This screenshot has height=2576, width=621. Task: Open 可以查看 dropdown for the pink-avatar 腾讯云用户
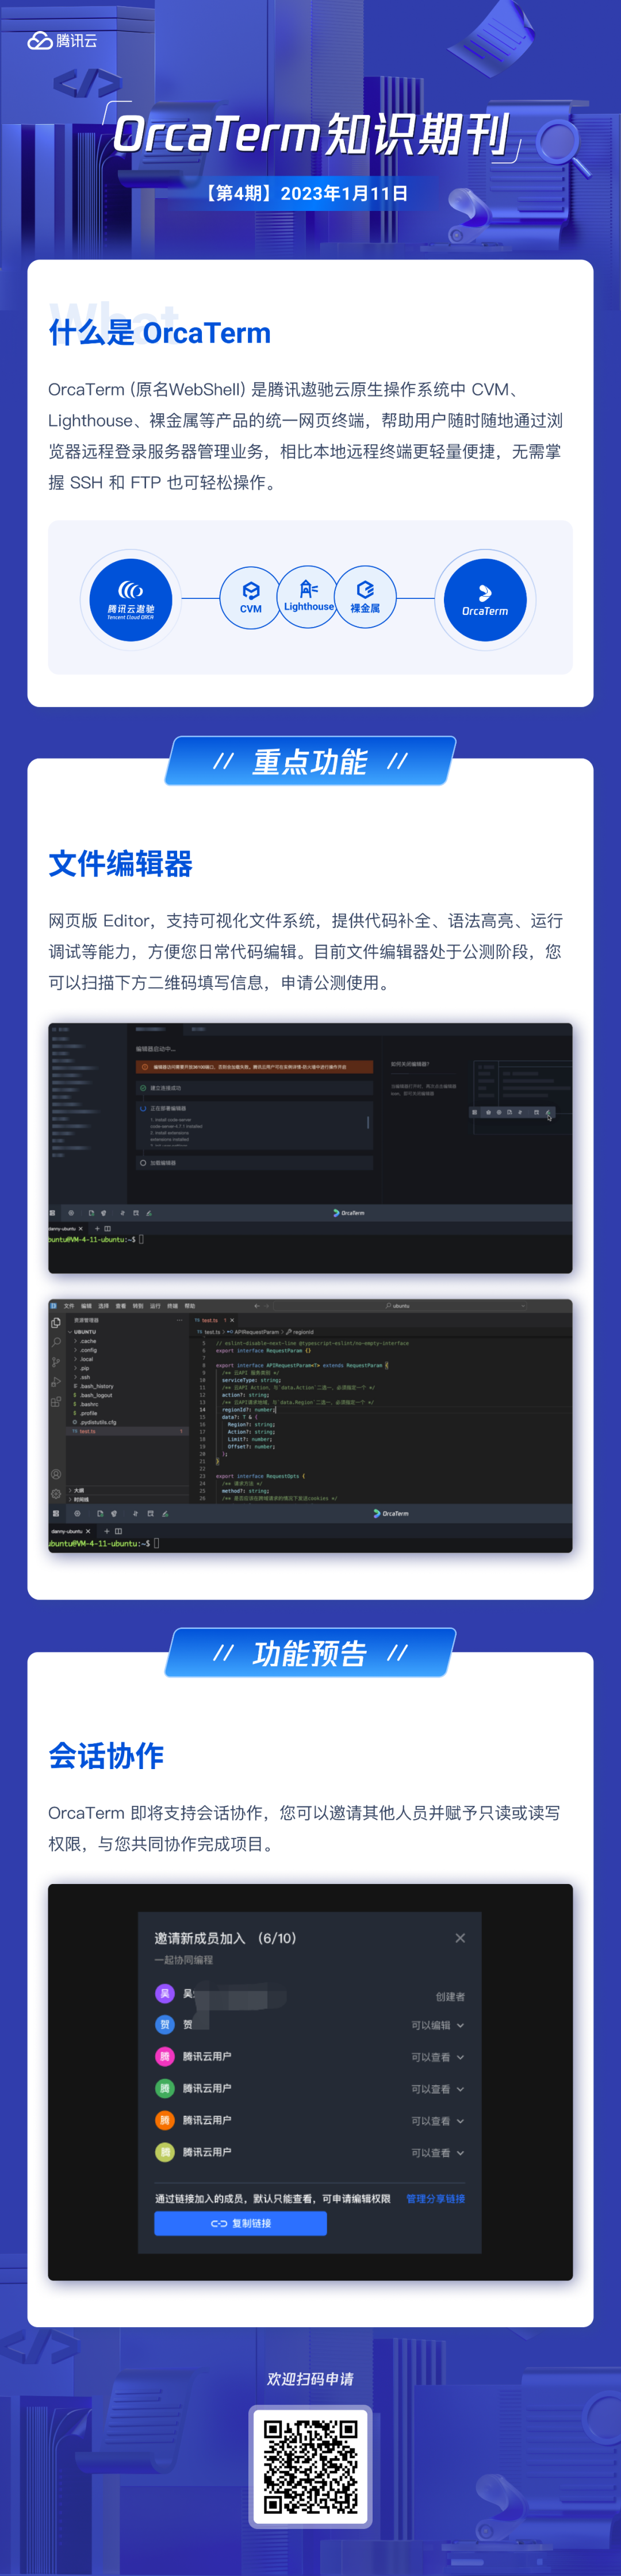pyautogui.click(x=438, y=2058)
